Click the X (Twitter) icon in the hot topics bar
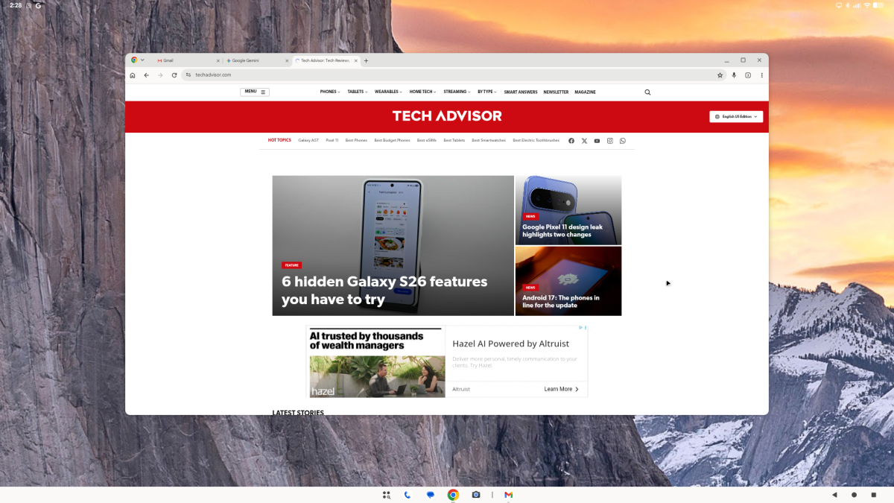Screen dimensions: 894x503 584,140
